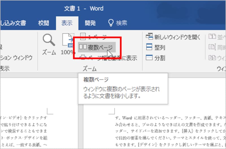The image size is (226, 149).
Task: Open the 開発 developer tab
Action: click(x=90, y=23)
